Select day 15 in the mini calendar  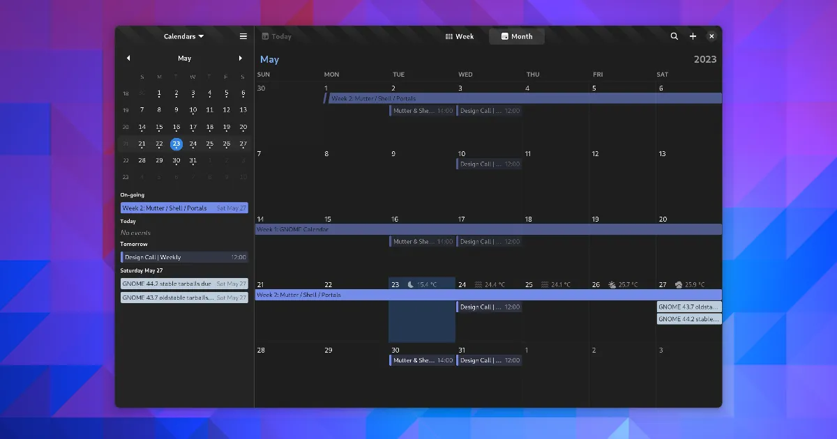coord(159,127)
